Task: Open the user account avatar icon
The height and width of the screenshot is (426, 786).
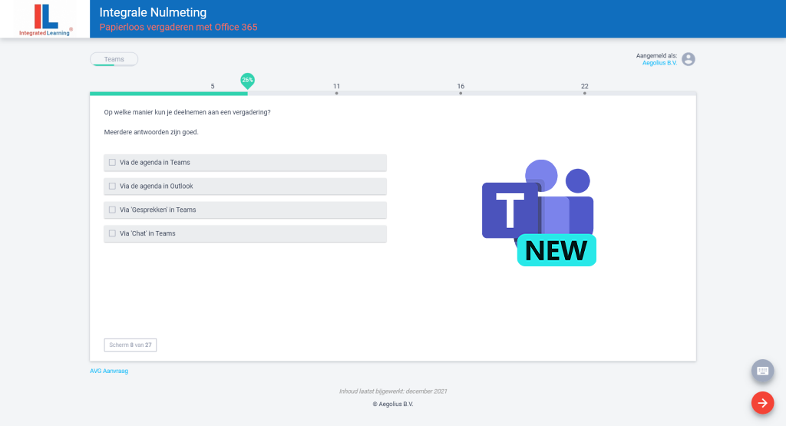Action: coord(689,59)
